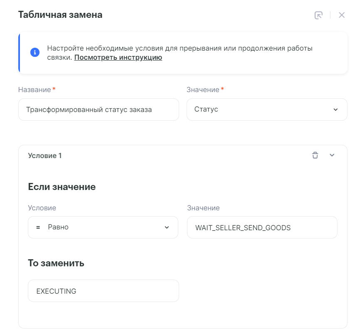The height and width of the screenshot is (336, 362).
Task: Click the Название input field
Action: click(x=99, y=110)
